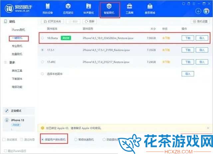Click the 更多 list icon in sidebar
The height and width of the screenshot is (154, 213).
click(x=5, y=62)
